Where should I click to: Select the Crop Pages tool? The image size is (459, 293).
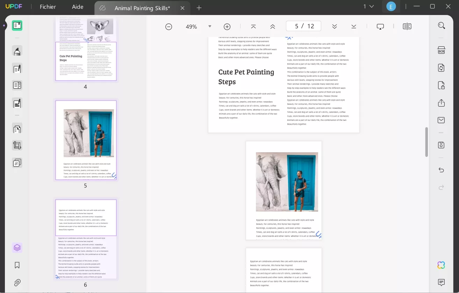pyautogui.click(x=17, y=145)
